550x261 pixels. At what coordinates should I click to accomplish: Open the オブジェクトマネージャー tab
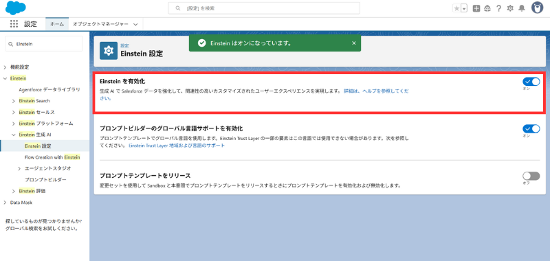[x=100, y=24]
